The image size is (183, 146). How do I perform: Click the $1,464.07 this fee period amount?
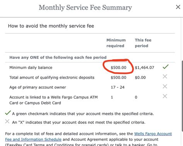point(144,68)
